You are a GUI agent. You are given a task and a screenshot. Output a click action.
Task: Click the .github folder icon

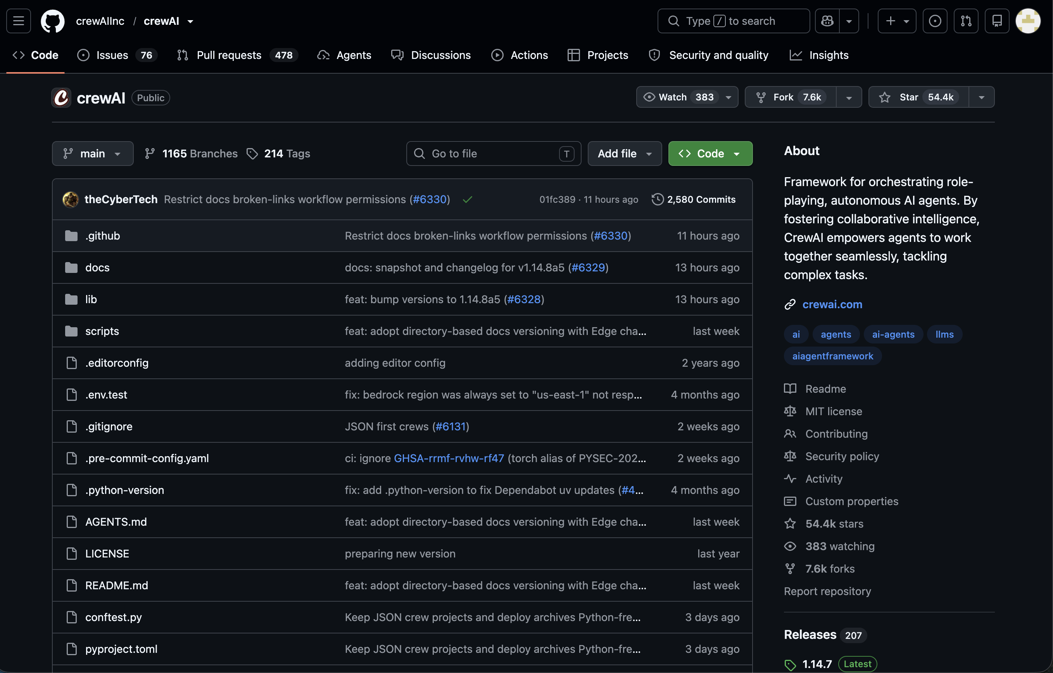(x=71, y=236)
